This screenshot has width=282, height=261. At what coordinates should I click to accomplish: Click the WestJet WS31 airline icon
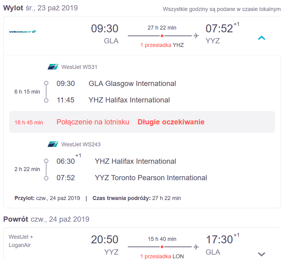(x=53, y=67)
